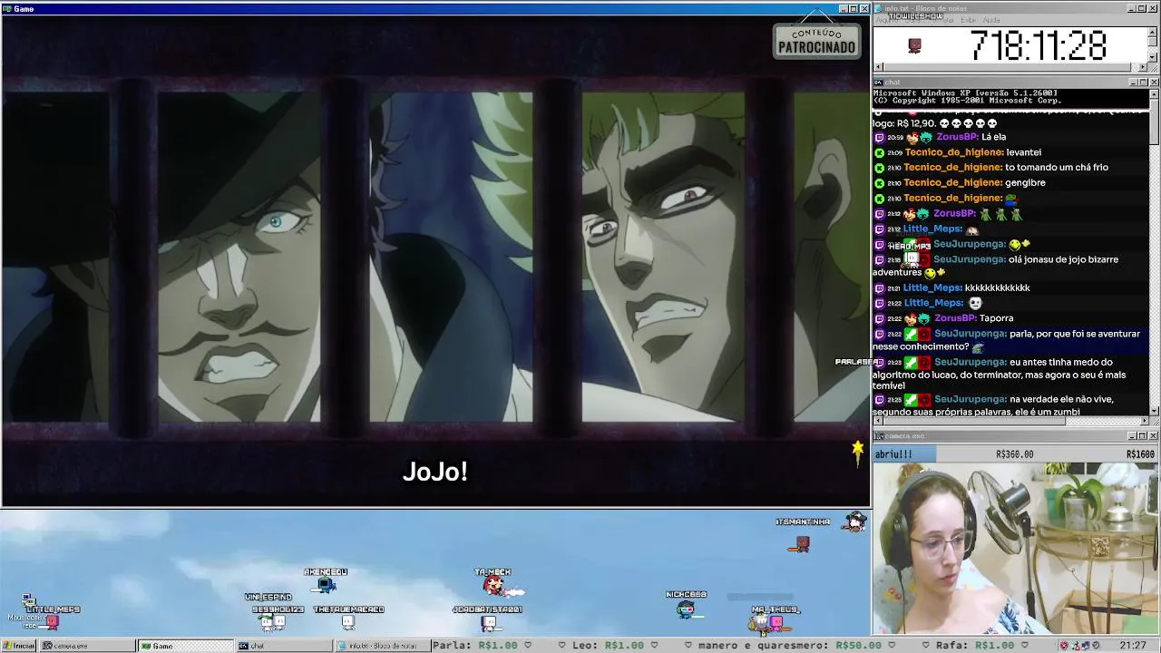
Task: Click Notepad horizontal scrollbar left arrow
Action: 878,67
